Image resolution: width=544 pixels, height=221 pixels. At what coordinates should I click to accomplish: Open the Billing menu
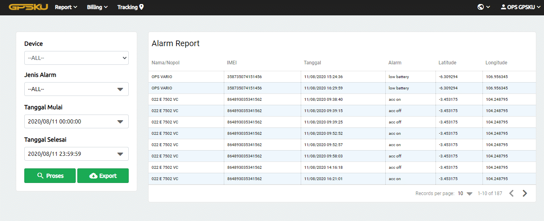point(97,7)
